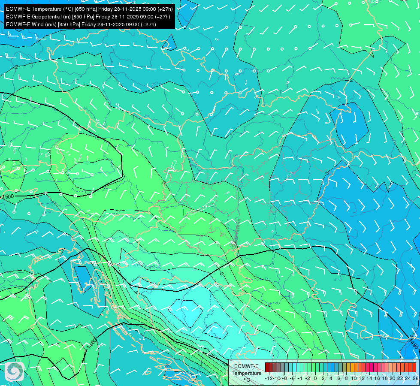Pick the orange legend swatch above 10
The height and width of the screenshot is (386, 420).
coord(352,367)
